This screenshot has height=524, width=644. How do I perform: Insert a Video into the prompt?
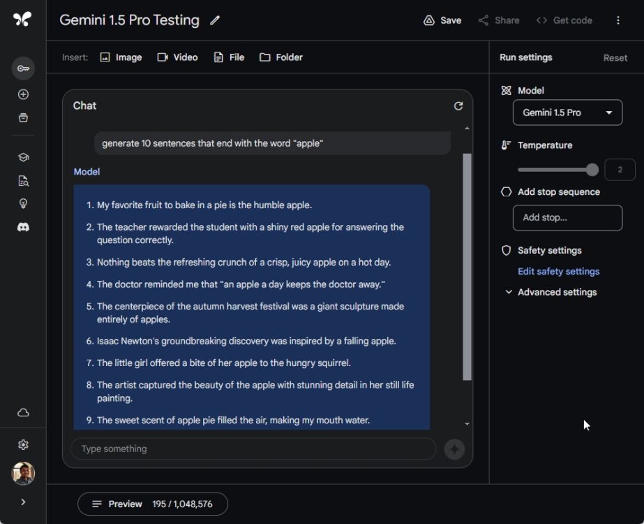click(x=177, y=57)
